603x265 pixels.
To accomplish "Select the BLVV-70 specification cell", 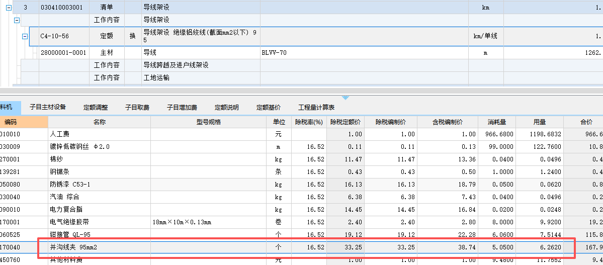I will [x=364, y=53].
